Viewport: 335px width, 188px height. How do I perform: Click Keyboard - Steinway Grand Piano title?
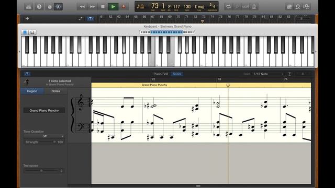(x=167, y=27)
